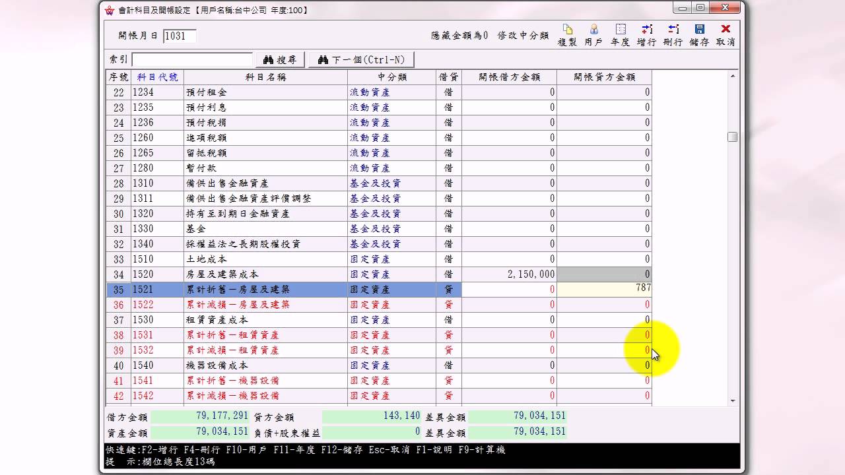Click the 科目名稱 column header

pos(265,77)
